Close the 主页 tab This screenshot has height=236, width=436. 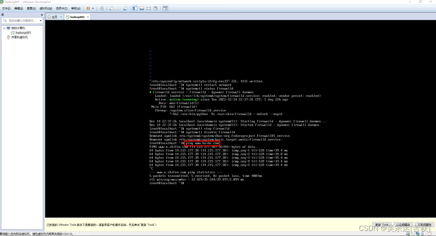[61, 17]
